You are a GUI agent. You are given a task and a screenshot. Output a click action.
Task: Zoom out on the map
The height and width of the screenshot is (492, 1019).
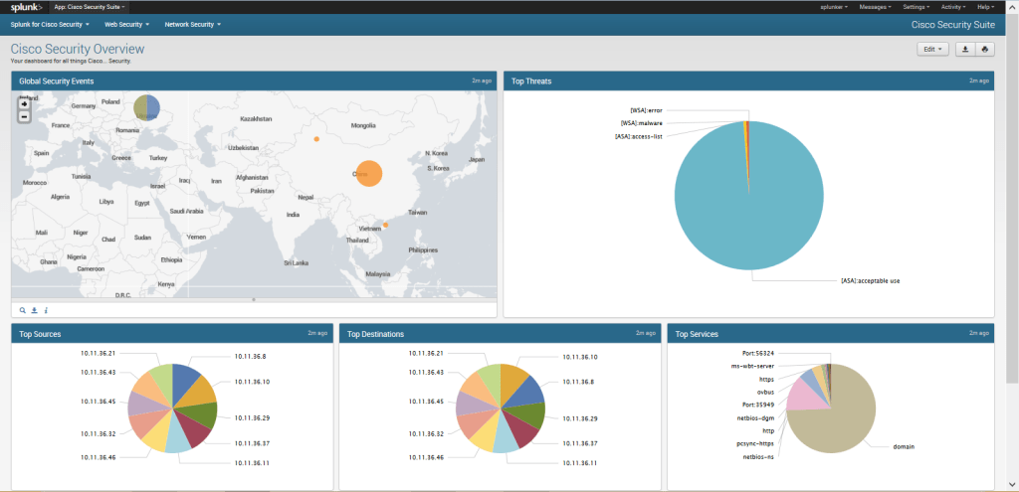25,117
